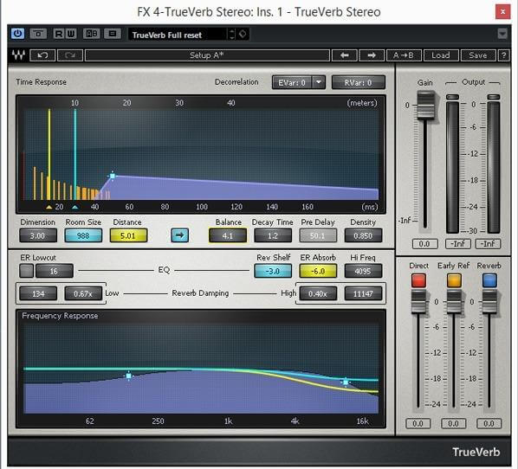The height and width of the screenshot is (469, 518).
Task: Toggle the blue Reverb button
Action: coord(489,280)
